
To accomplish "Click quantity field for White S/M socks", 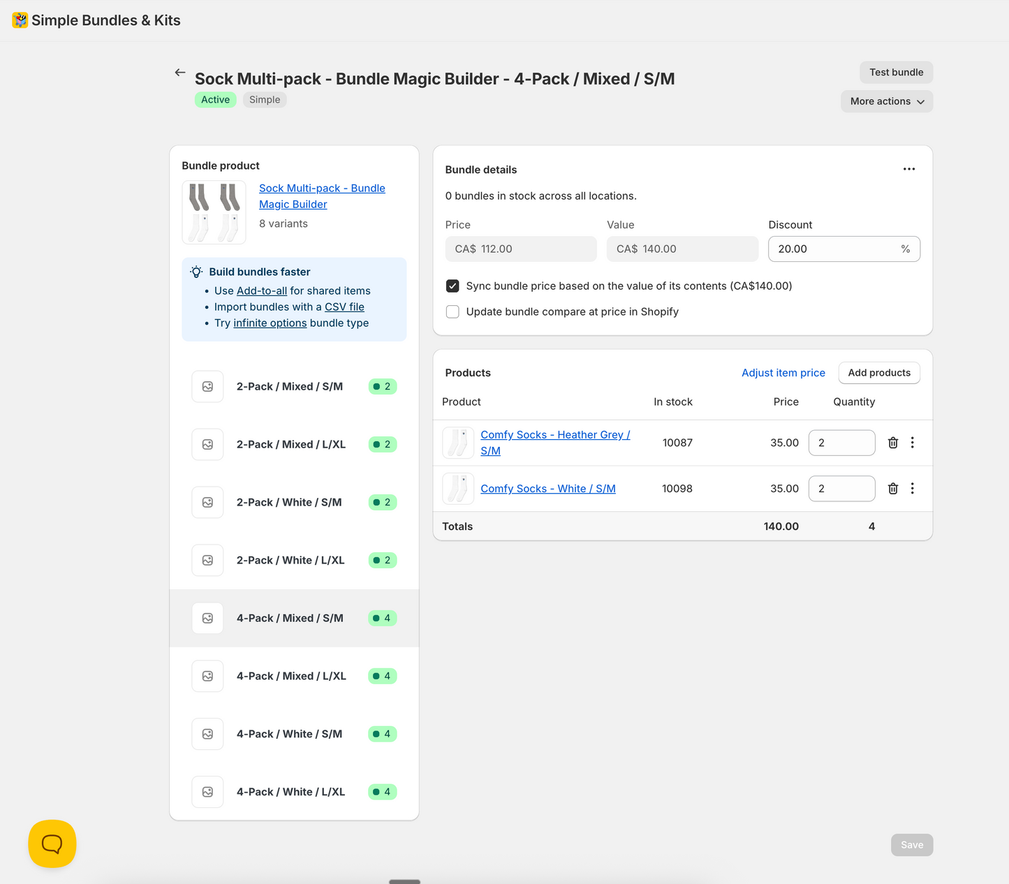I will tap(841, 489).
